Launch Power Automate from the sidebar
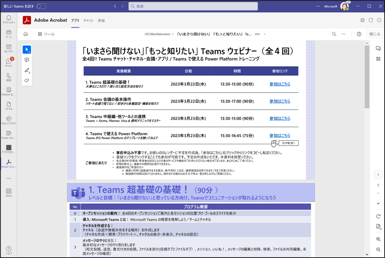The image size is (385, 258). [8, 134]
